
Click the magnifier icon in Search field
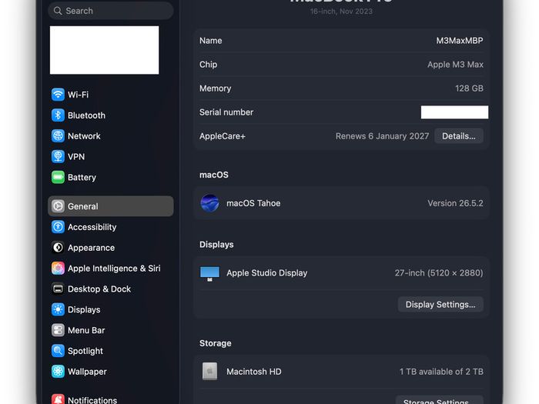coord(58,11)
